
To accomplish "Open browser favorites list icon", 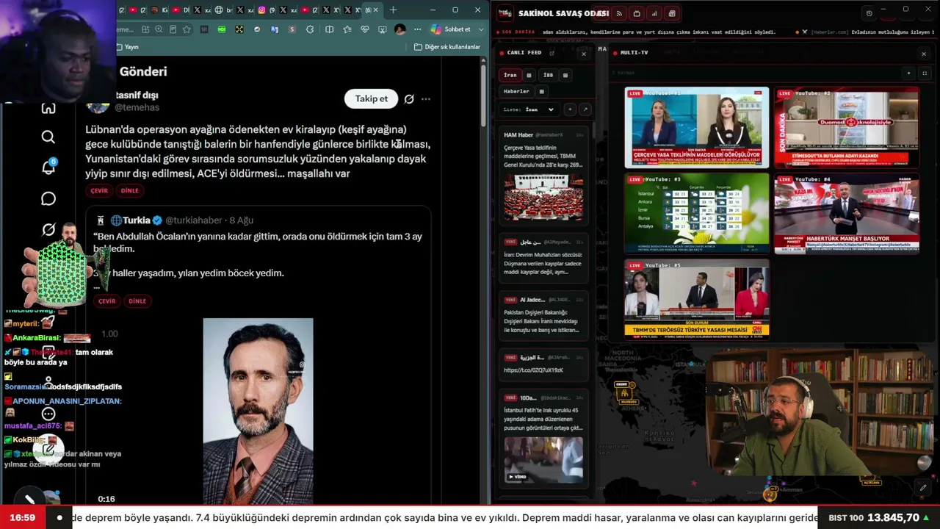I will [x=347, y=29].
